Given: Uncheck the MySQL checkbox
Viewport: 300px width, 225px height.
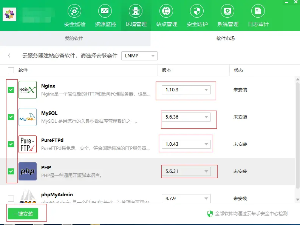Looking at the screenshot, I should coord(11,117).
